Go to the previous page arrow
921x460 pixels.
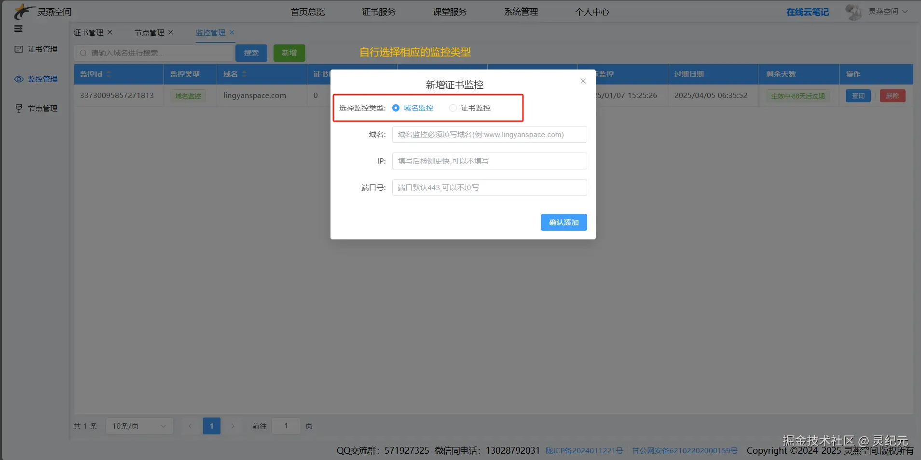[x=190, y=426]
